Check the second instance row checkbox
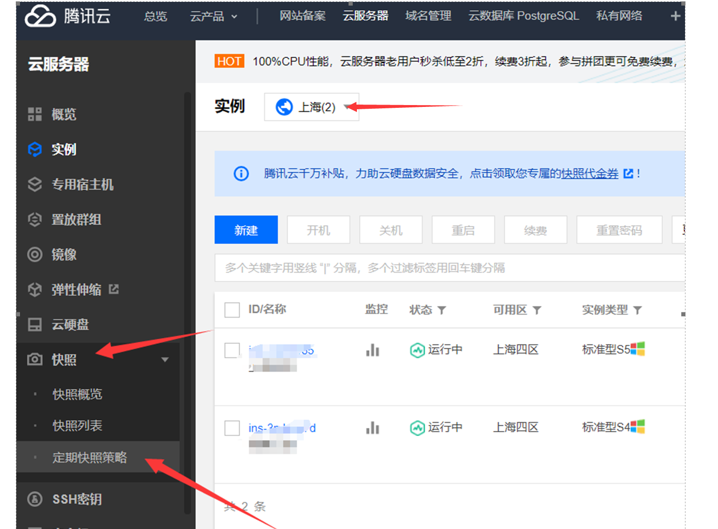Image resolution: width=718 pixels, height=529 pixels. click(232, 428)
